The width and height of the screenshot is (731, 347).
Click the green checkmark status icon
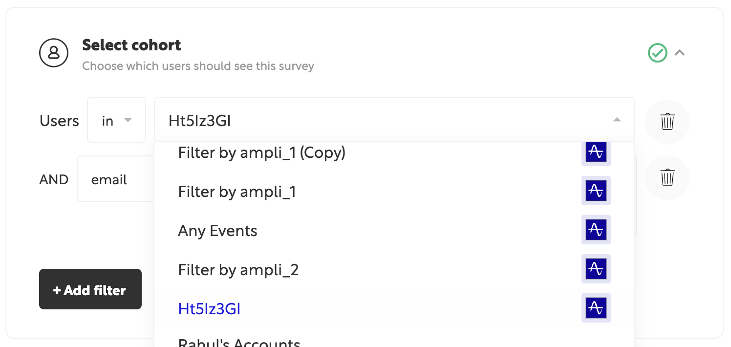coord(657,53)
